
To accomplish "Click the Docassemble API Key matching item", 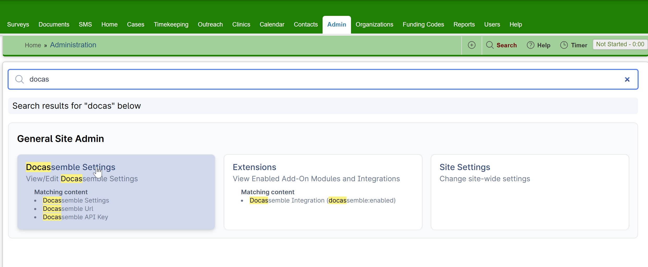I will coord(75,217).
